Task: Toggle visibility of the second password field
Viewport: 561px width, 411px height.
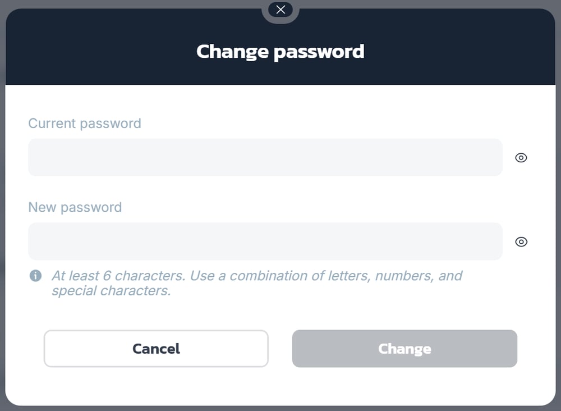Action: tap(521, 242)
